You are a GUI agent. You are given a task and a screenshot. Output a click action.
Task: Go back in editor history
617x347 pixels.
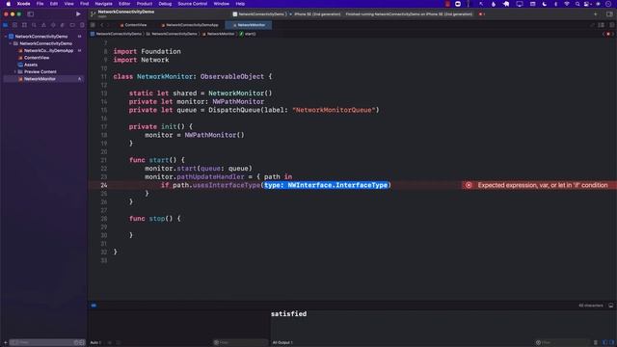click(x=102, y=25)
